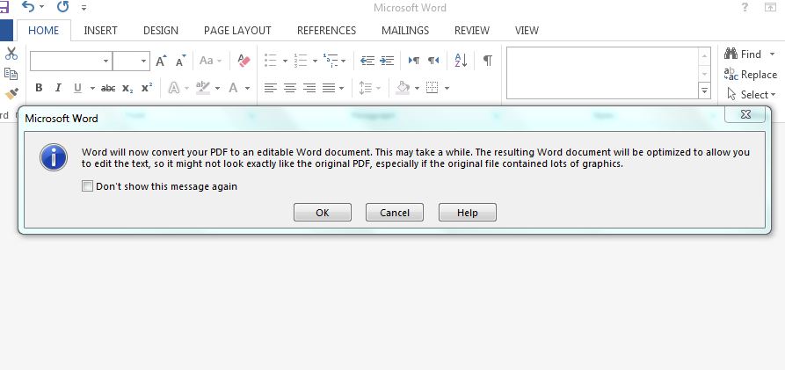Click the Clear Formatting eraser icon
Viewport: 785px width, 370px height.
point(243,61)
